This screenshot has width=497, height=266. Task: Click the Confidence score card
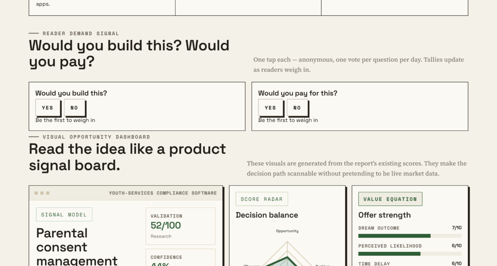pos(180,257)
